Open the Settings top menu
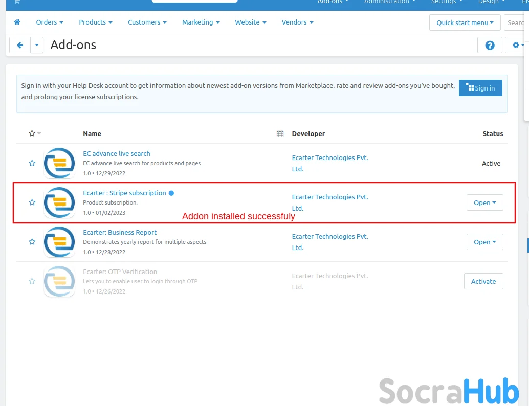 (x=447, y=2)
